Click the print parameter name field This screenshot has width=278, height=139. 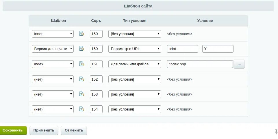(182, 49)
